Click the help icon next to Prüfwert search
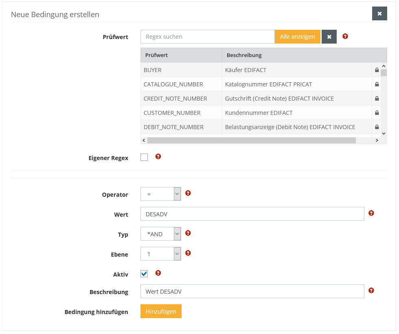The height and width of the screenshot is (334, 399). point(345,36)
